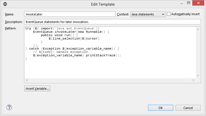Open the help question mark icon
The image size is (206, 116).
[9, 107]
